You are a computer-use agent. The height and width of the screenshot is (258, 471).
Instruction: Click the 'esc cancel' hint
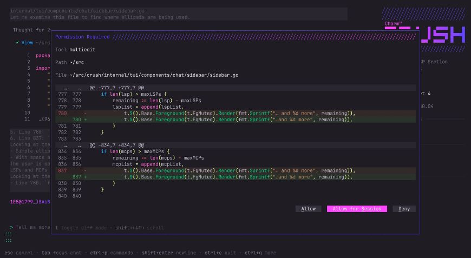point(18,253)
